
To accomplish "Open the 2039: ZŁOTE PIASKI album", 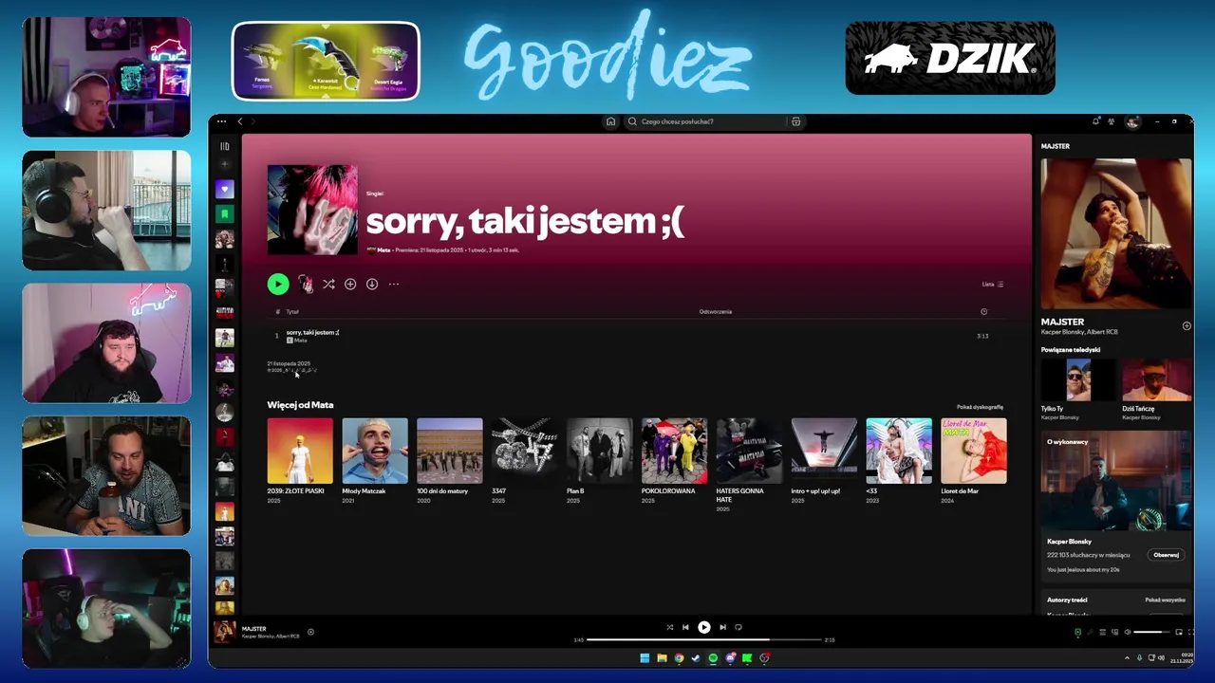I will tap(300, 461).
